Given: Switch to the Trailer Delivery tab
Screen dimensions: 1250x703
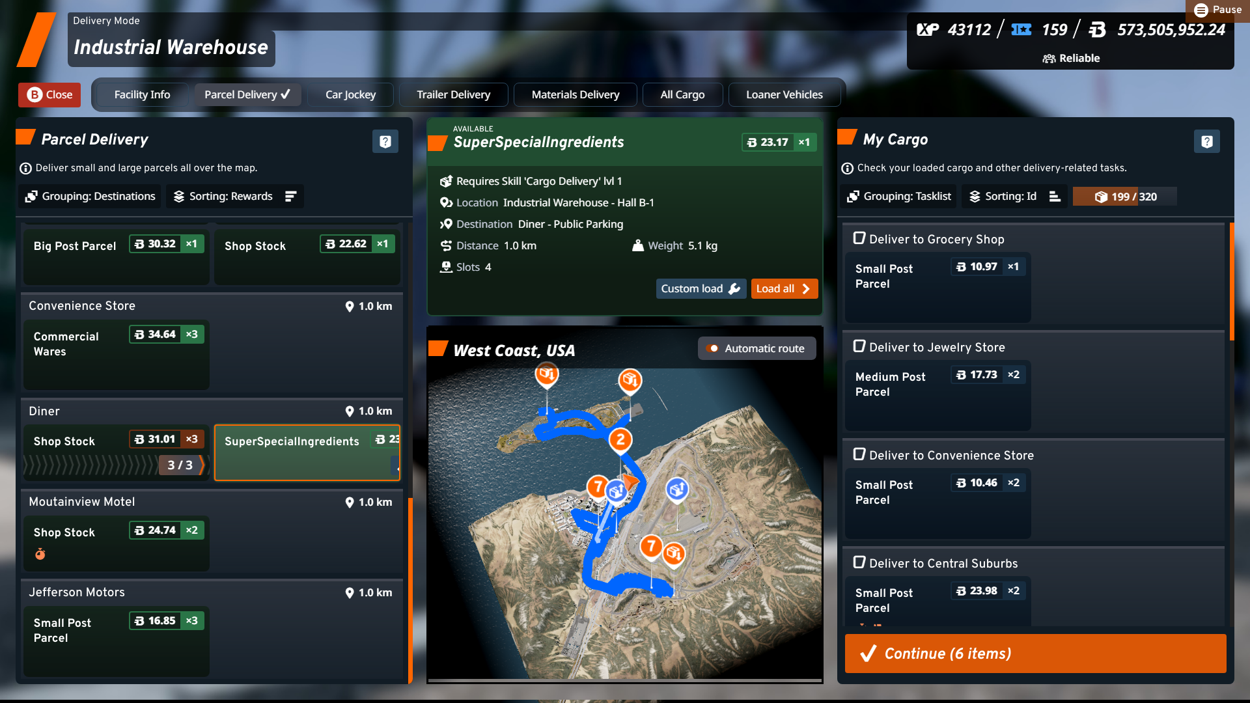Looking at the screenshot, I should pos(453,94).
